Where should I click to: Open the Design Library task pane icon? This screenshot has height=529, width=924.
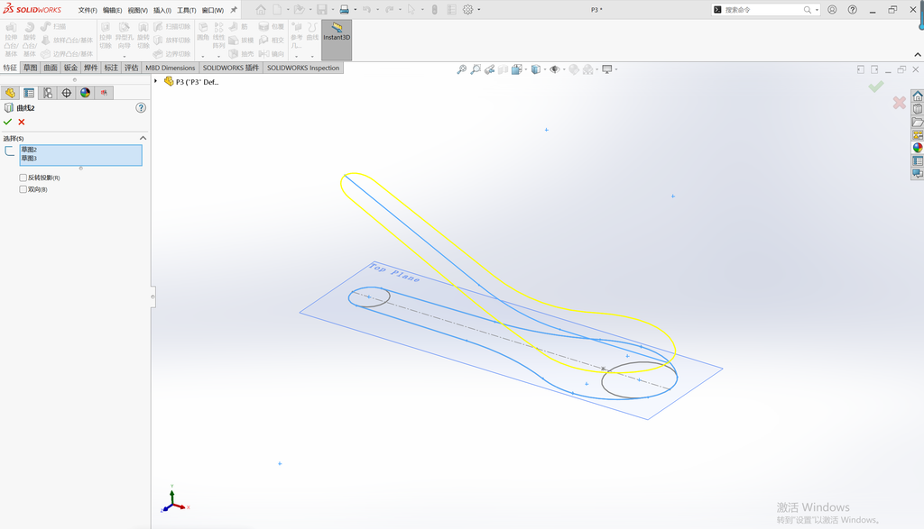click(x=918, y=109)
